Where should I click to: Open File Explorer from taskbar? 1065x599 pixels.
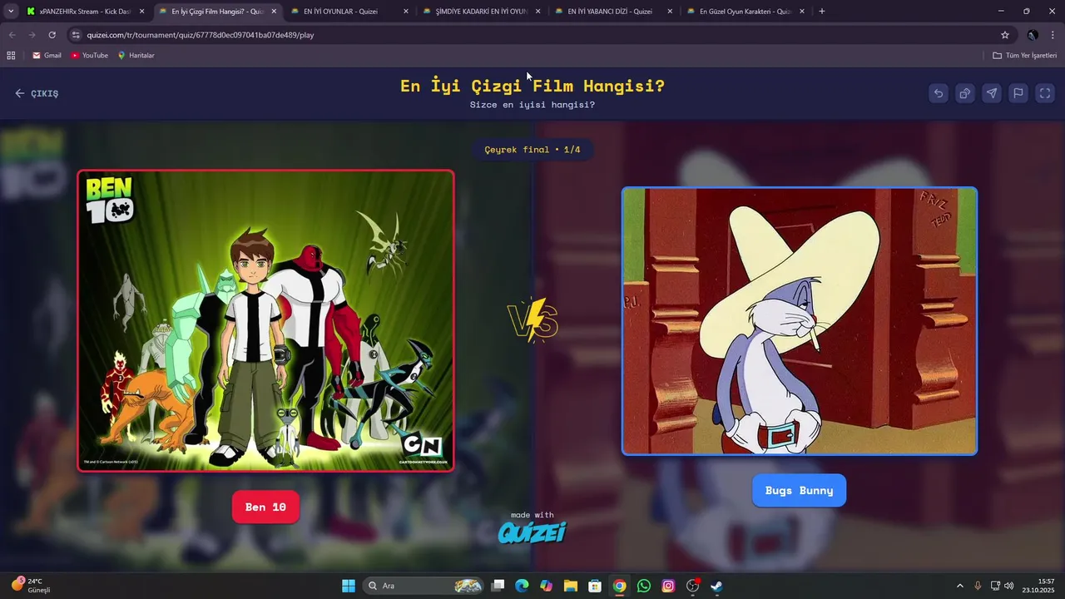[571, 586]
